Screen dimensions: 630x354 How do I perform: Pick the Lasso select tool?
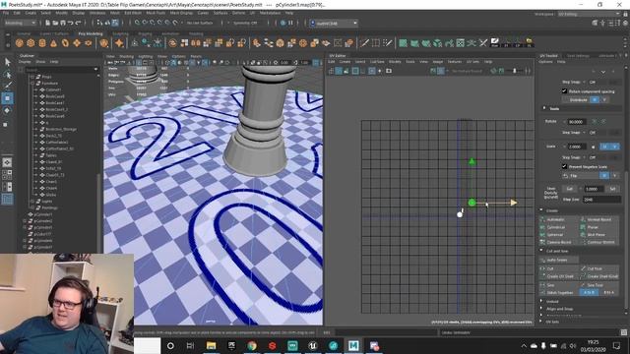tap(7, 75)
